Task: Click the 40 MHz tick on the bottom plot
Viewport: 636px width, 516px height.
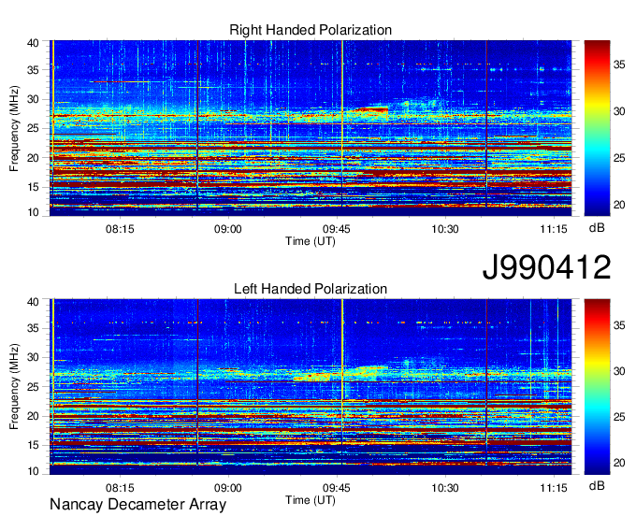Action: 33,302
